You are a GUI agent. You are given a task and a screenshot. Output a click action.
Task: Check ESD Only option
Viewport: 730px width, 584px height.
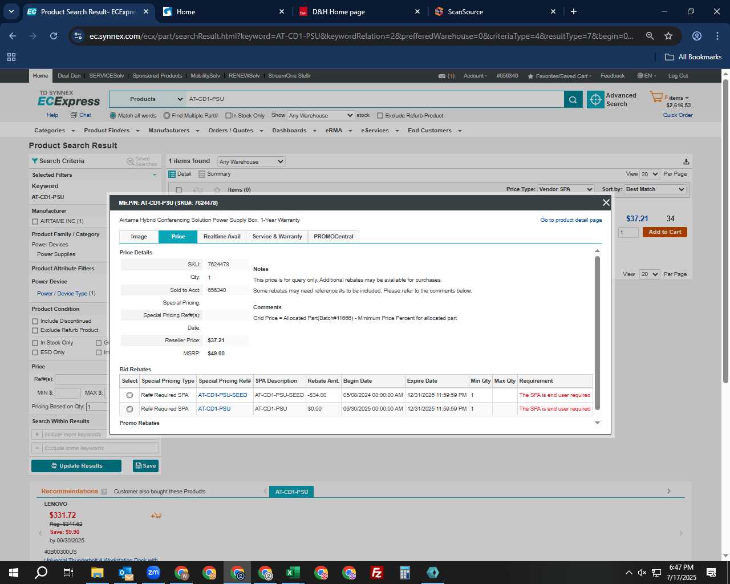pos(35,352)
